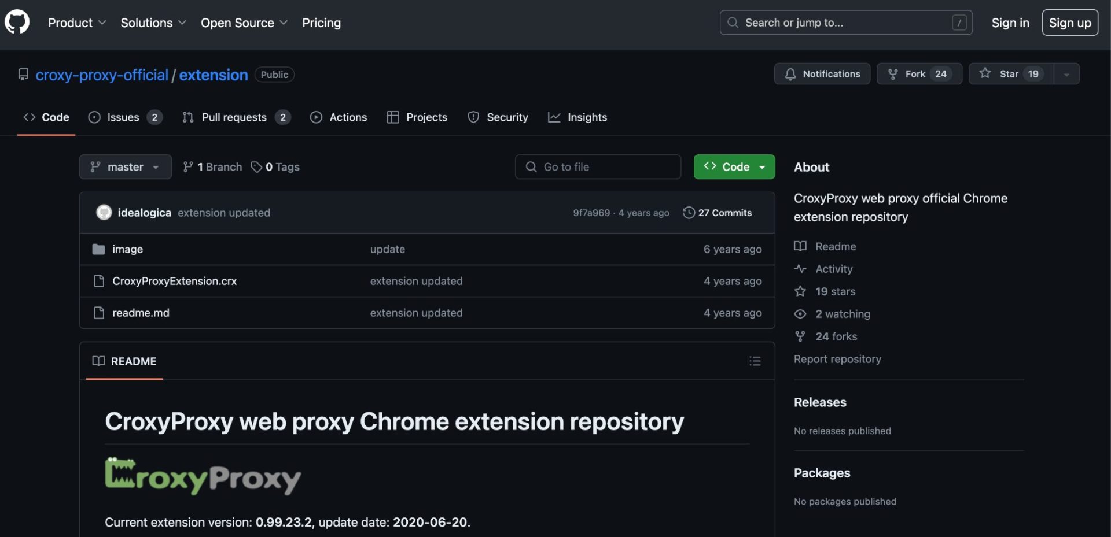
Task: Click the Go to file search field
Action: (x=598, y=166)
